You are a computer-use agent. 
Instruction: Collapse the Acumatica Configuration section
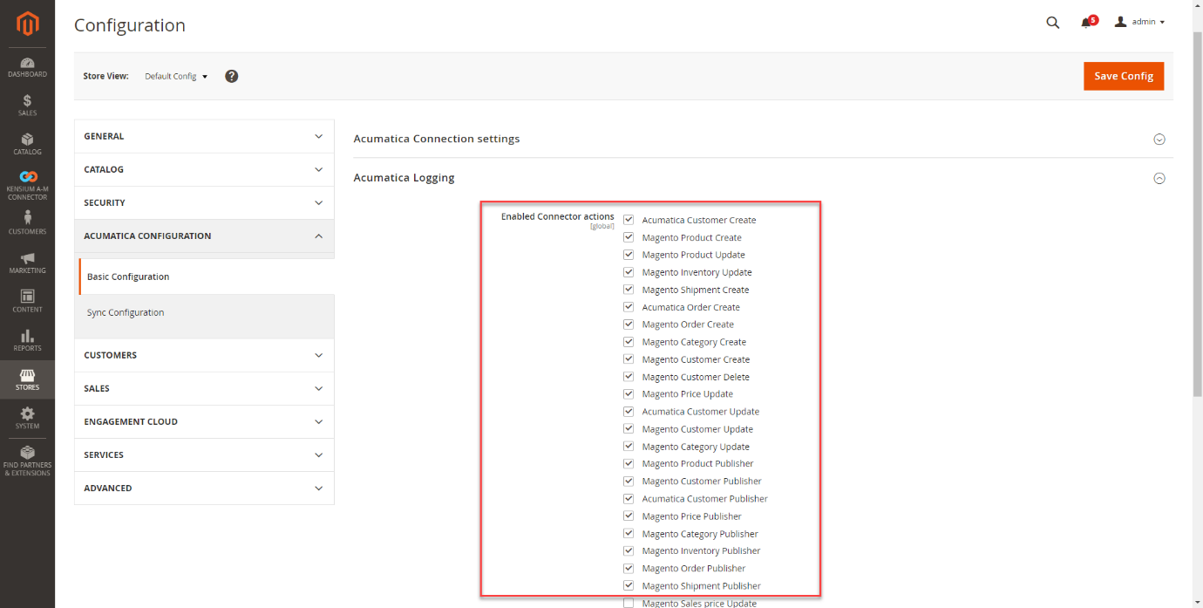click(x=204, y=236)
